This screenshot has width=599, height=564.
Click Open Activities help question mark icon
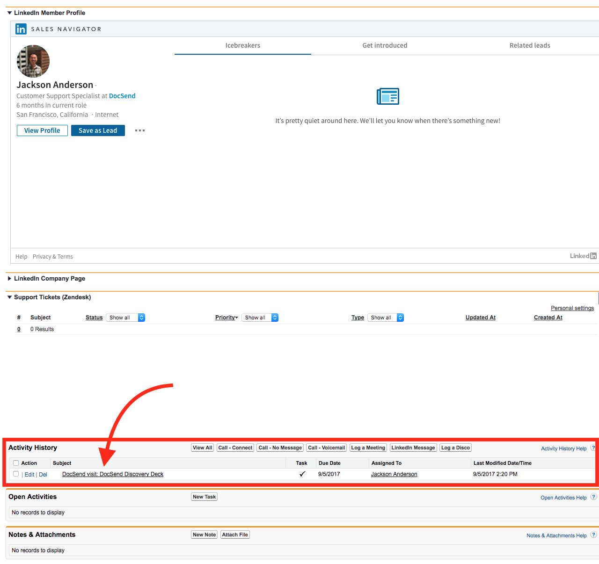[x=593, y=497]
